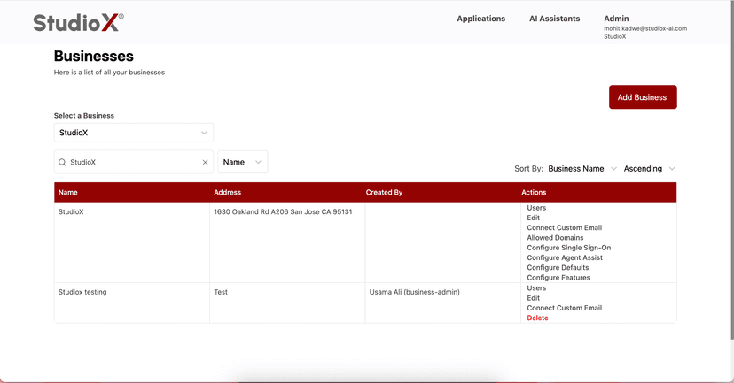Screen dimensions: 734x383
Task: Open the Name search filter dropdown
Action: [x=243, y=162]
